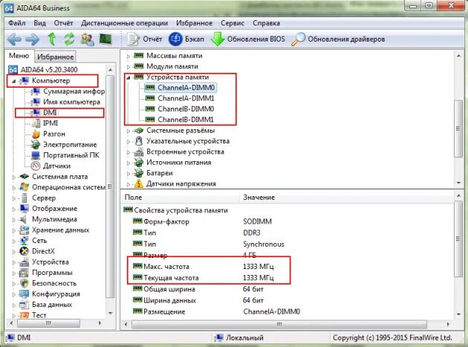Click the Refresh icon in toolbar
The width and height of the screenshot is (468, 347).
[70, 39]
